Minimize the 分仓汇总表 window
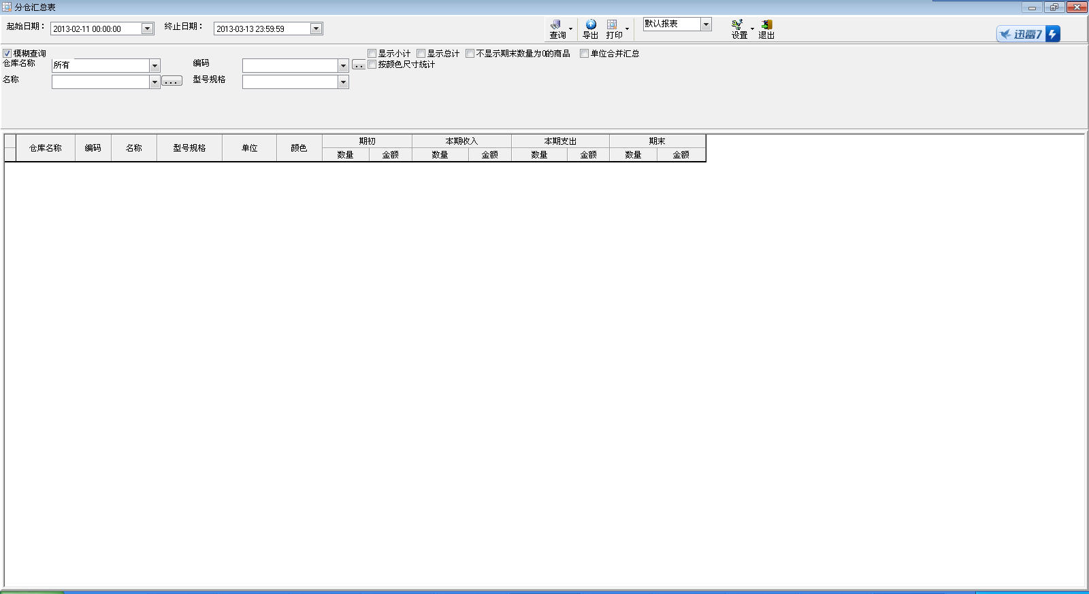This screenshot has width=1089, height=594. pyautogui.click(x=1032, y=7)
